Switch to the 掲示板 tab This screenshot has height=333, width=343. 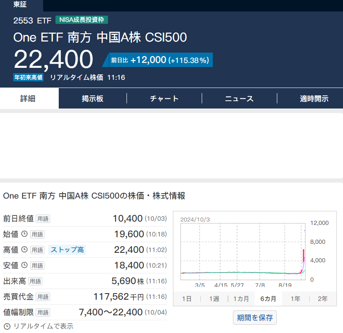[x=92, y=99]
